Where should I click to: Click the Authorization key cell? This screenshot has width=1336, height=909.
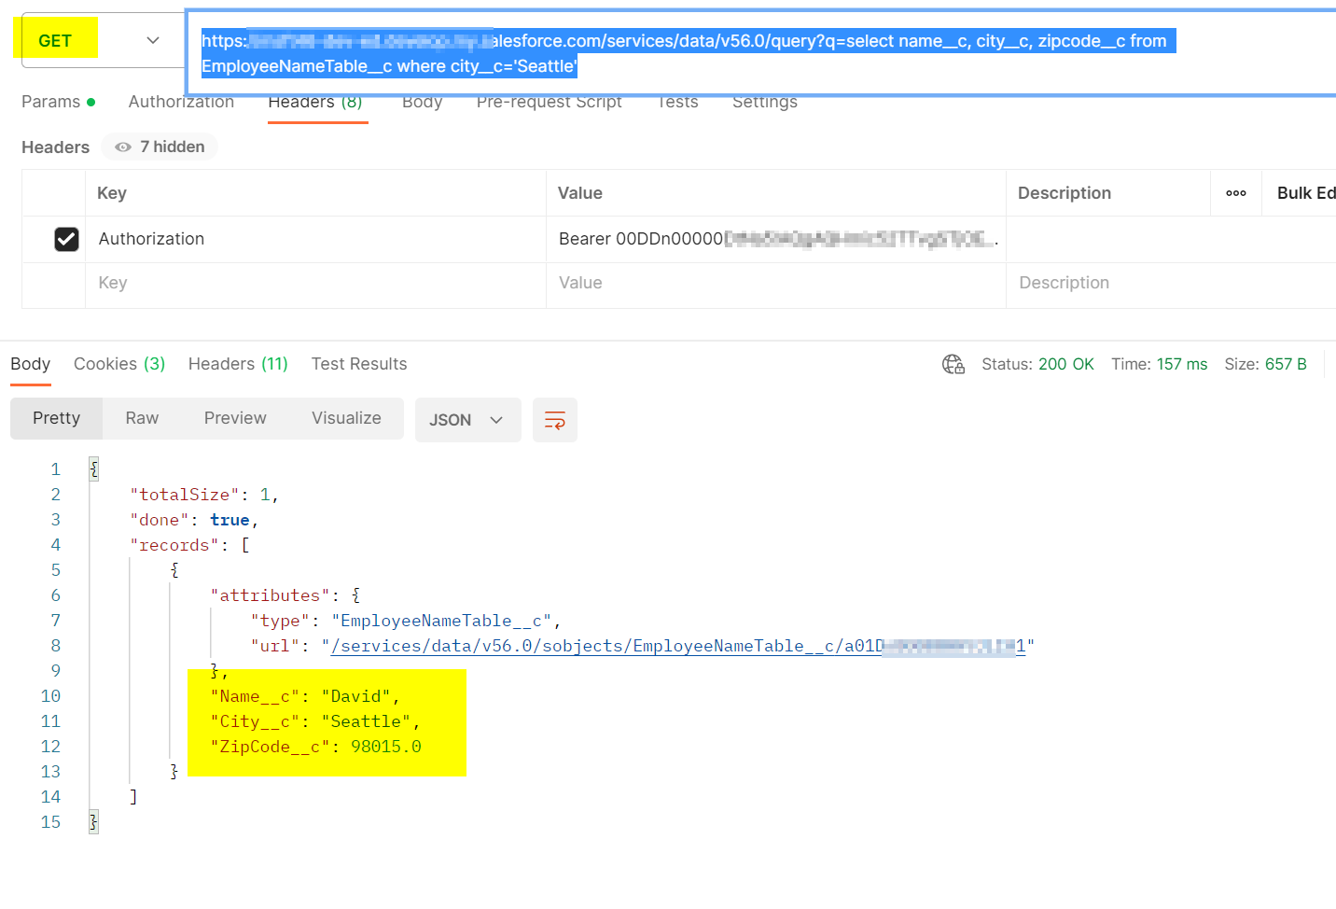(x=315, y=239)
